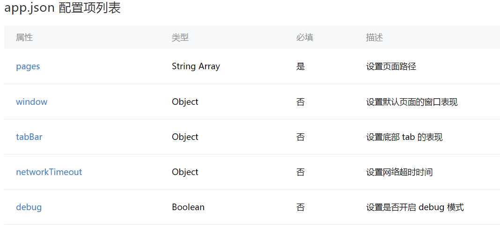Open the window property link

(x=31, y=102)
